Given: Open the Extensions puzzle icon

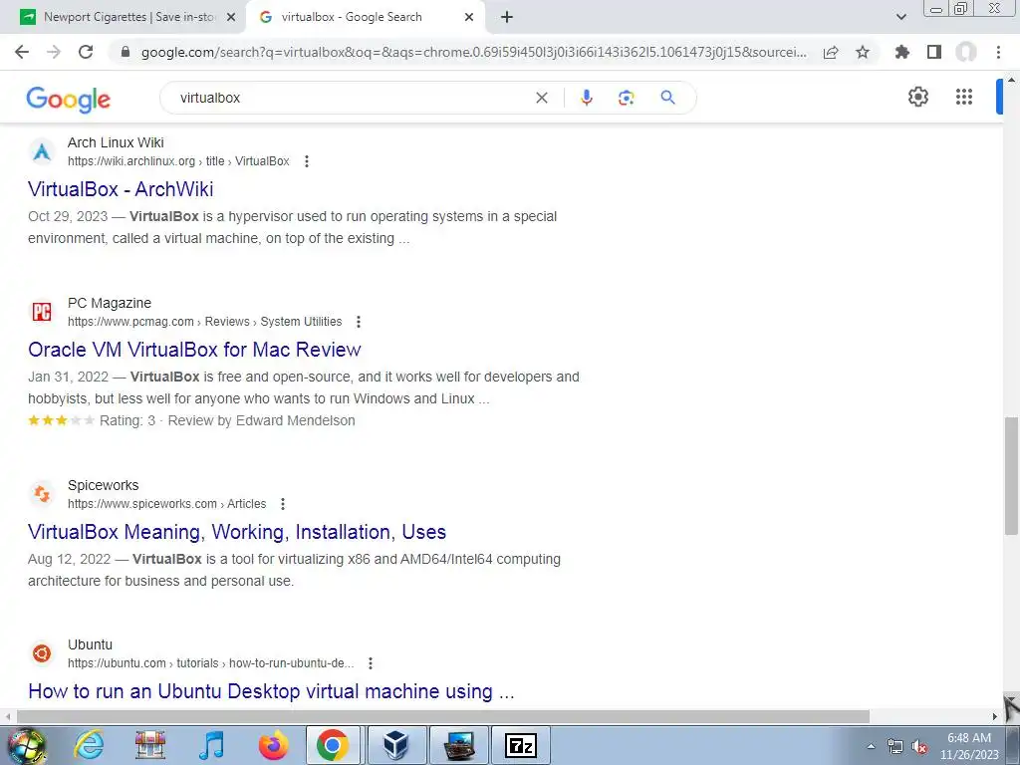Looking at the screenshot, I should coord(902,52).
